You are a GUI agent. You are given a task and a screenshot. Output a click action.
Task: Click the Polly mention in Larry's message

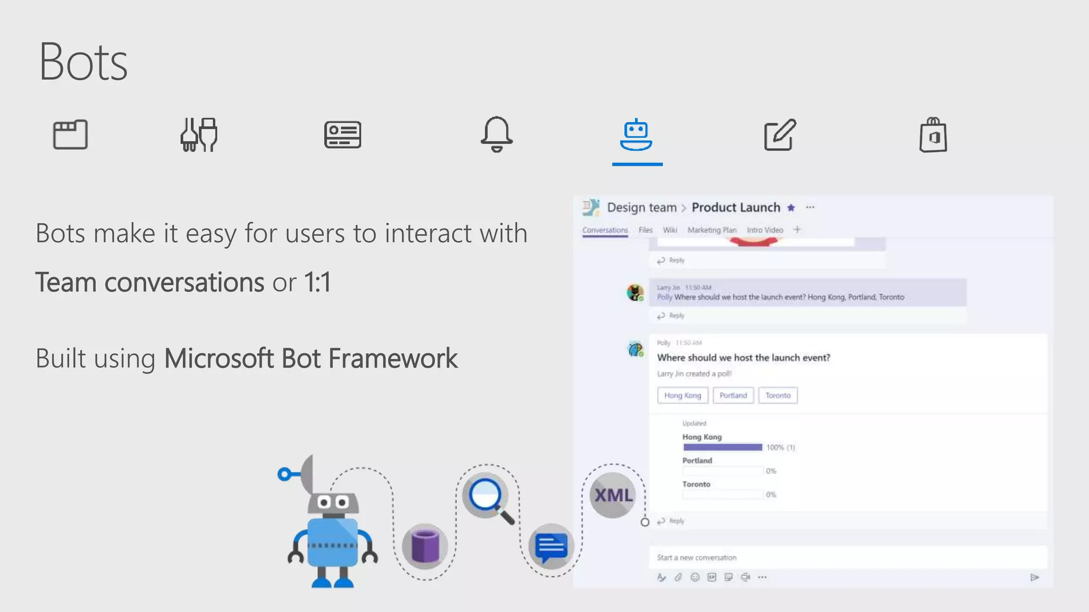(665, 297)
